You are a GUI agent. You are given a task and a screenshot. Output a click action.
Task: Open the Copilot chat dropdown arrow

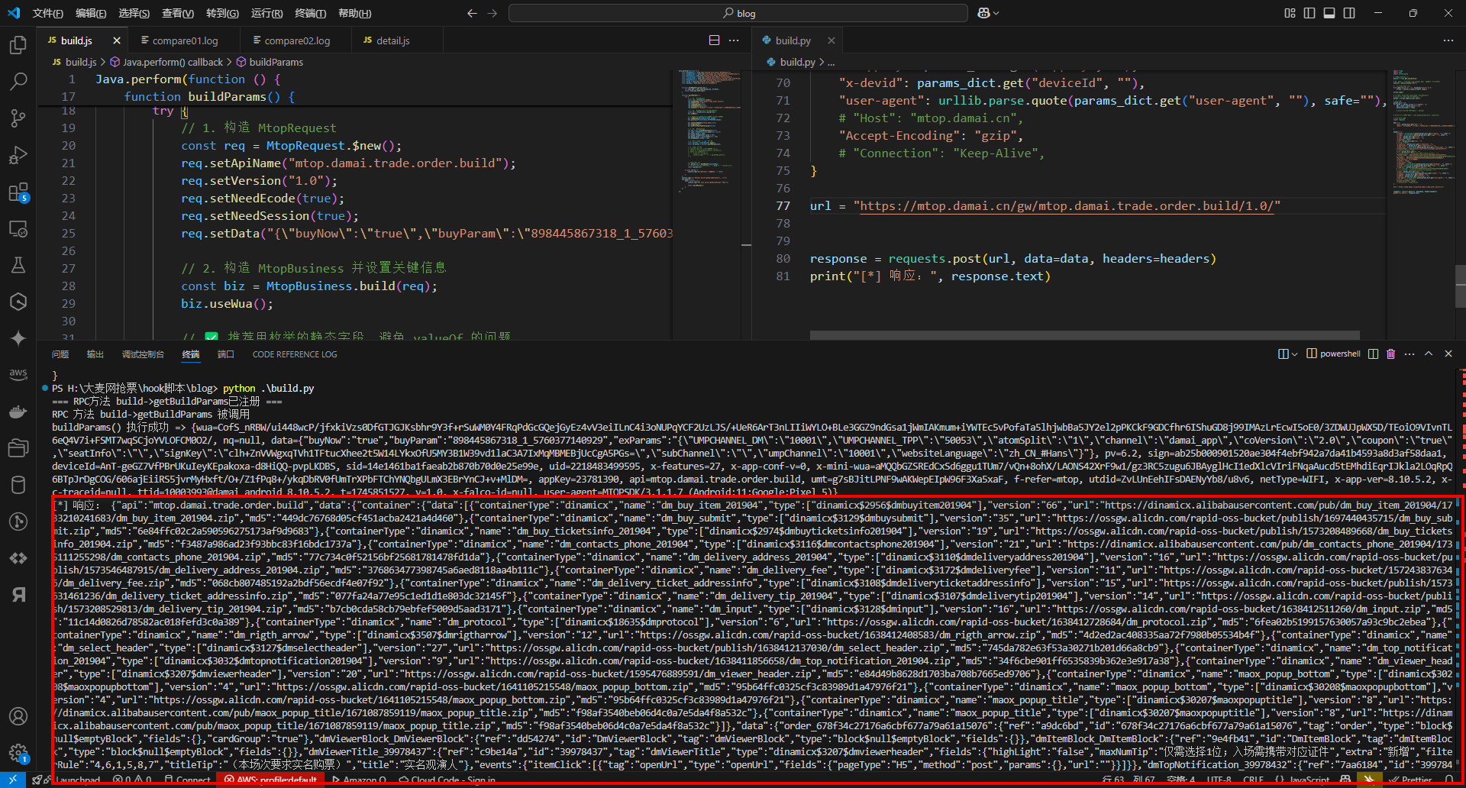996,13
